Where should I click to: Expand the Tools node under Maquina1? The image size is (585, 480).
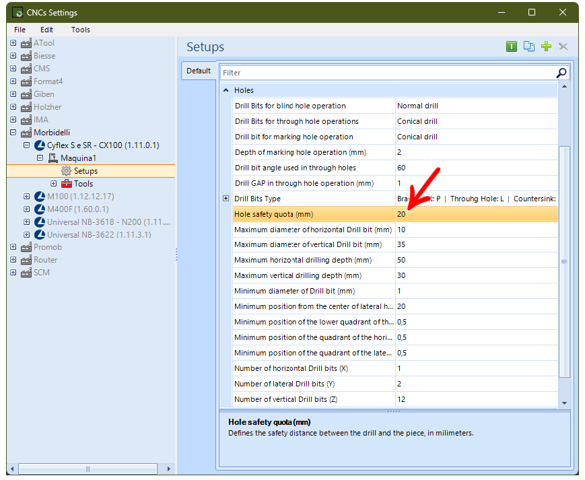click(x=53, y=183)
